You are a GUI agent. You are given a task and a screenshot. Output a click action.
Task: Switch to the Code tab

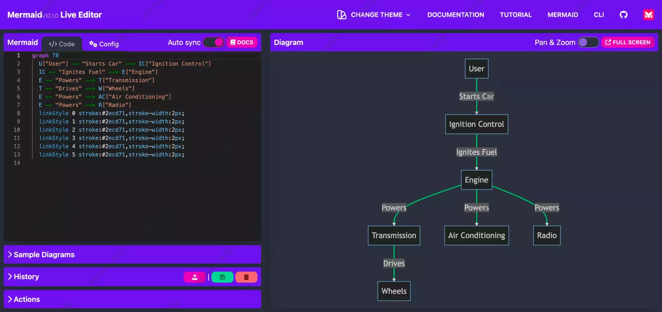(62, 44)
